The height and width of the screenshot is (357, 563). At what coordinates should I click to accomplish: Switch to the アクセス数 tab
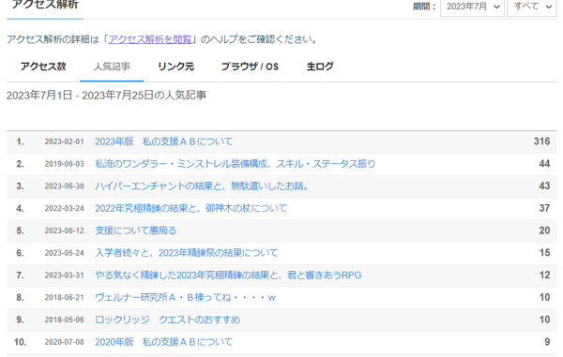click(x=43, y=67)
